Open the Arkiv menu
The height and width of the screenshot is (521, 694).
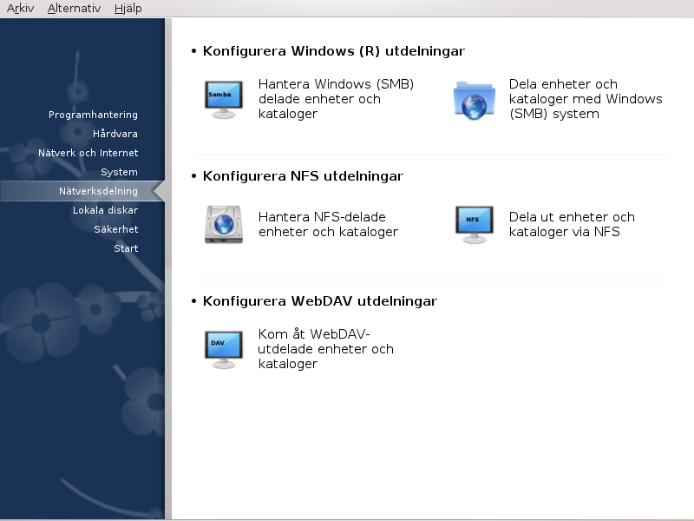pos(20,9)
